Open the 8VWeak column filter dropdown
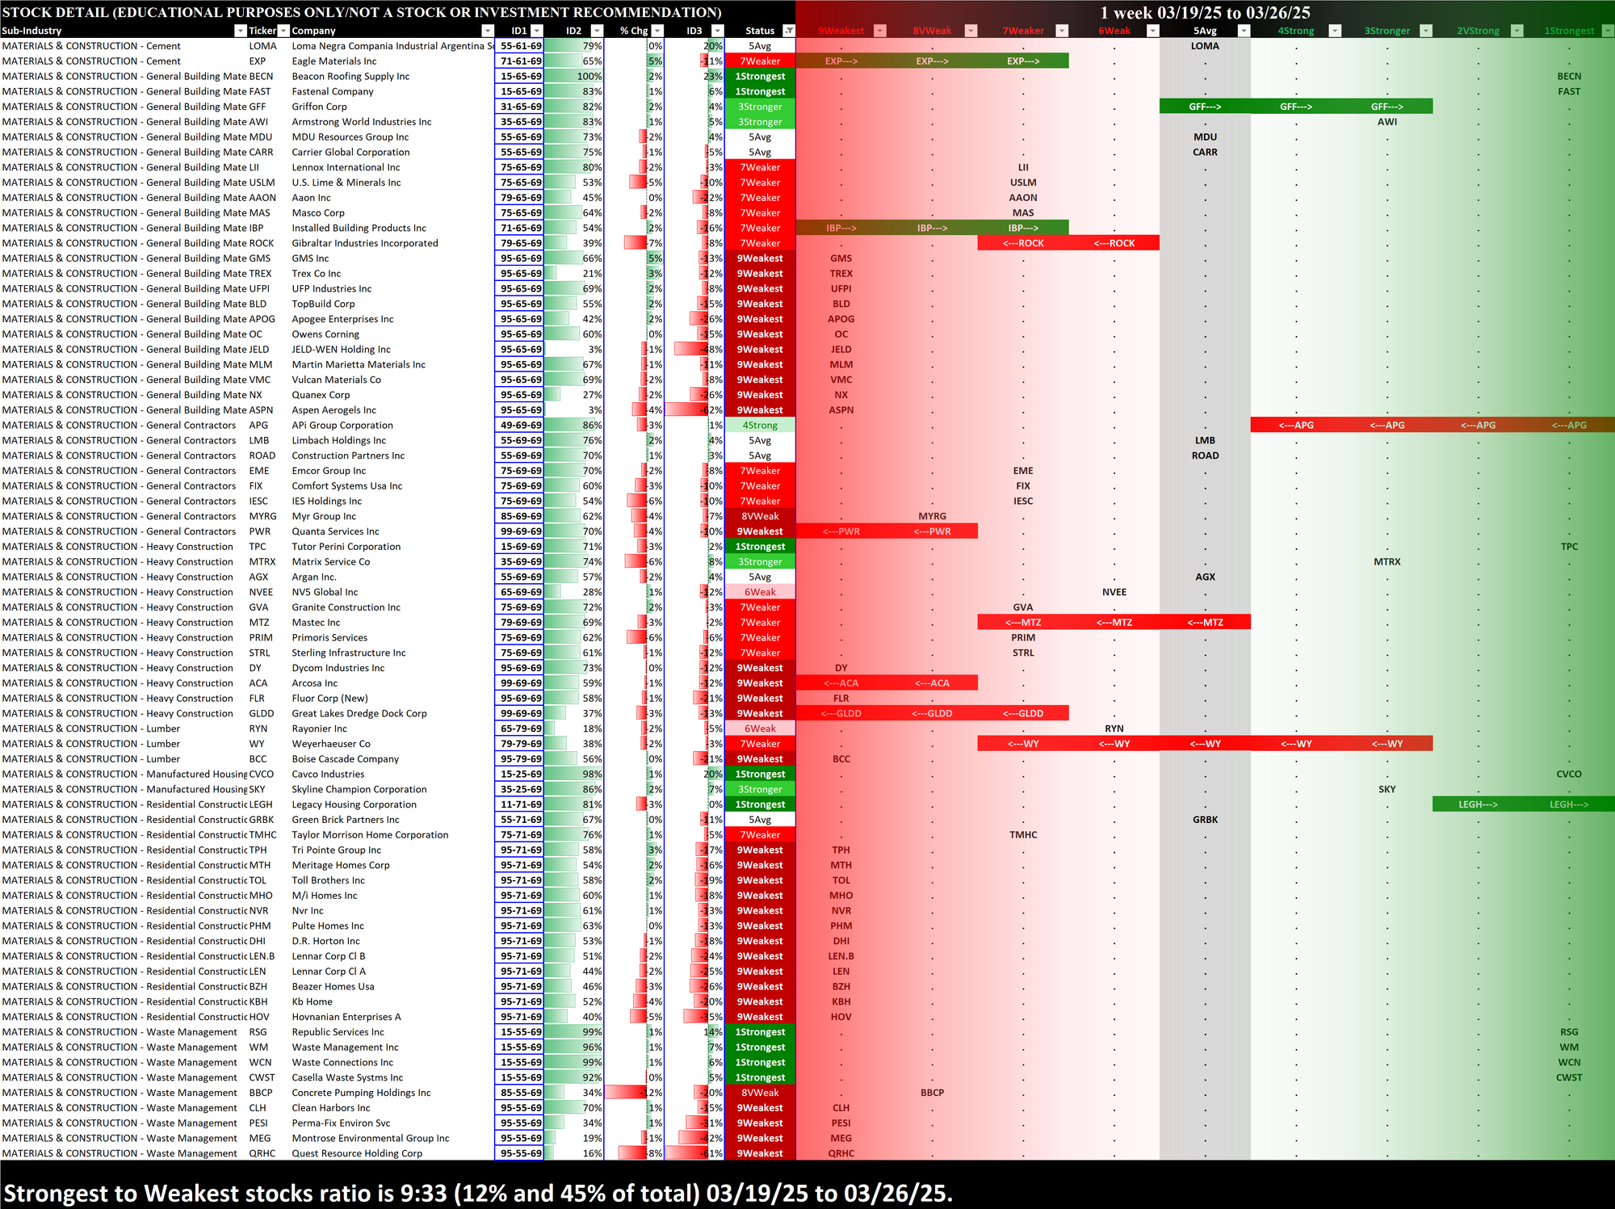 click(x=971, y=31)
